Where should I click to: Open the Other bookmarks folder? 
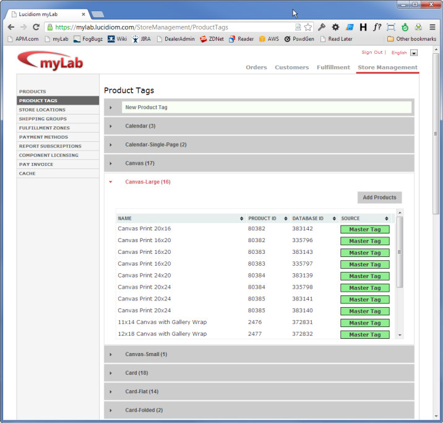point(411,39)
